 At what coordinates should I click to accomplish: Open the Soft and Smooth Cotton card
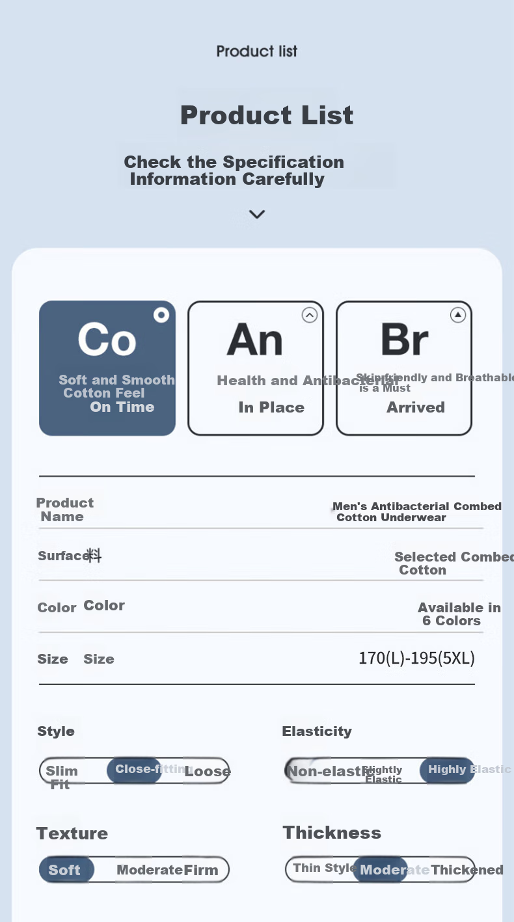click(x=107, y=368)
